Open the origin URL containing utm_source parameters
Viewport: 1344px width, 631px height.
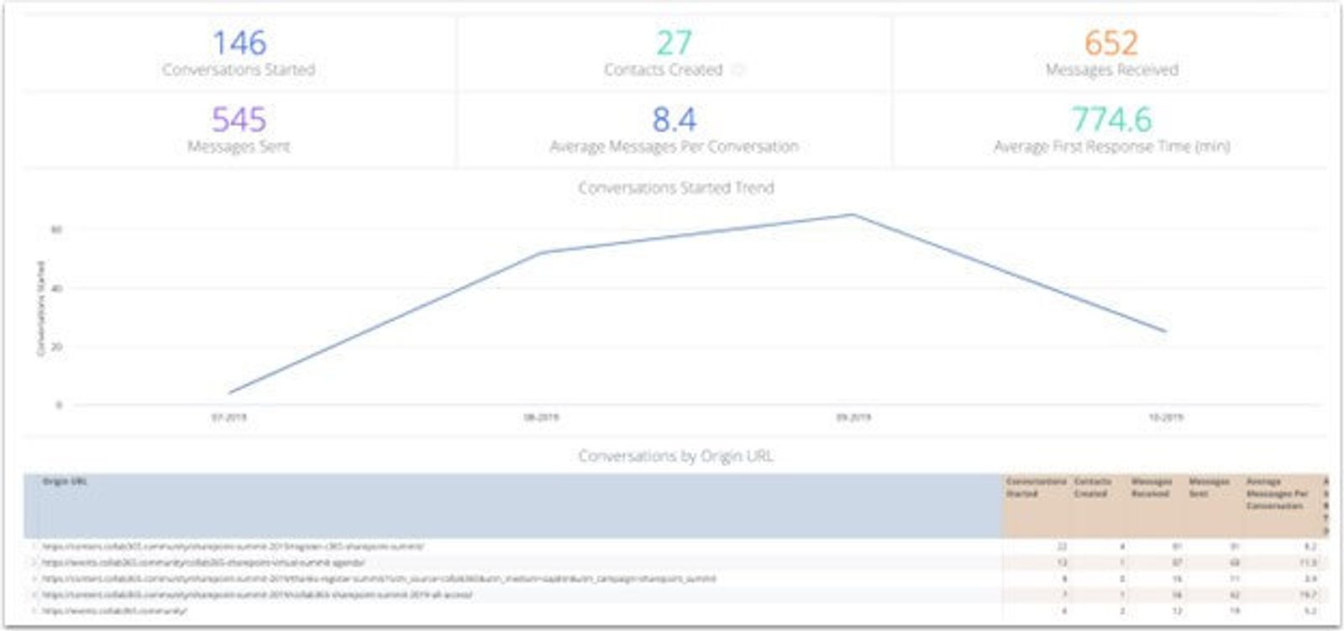(x=378, y=579)
